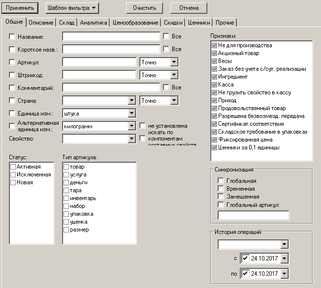Check the упаковка article type

point(66,214)
